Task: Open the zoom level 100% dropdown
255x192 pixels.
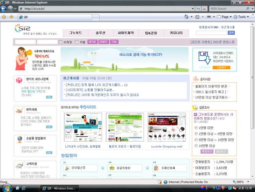Action: click(241, 182)
